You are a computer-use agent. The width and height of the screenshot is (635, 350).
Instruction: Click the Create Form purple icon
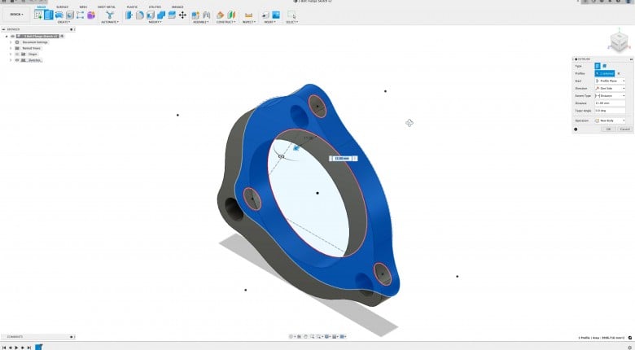tap(91, 15)
